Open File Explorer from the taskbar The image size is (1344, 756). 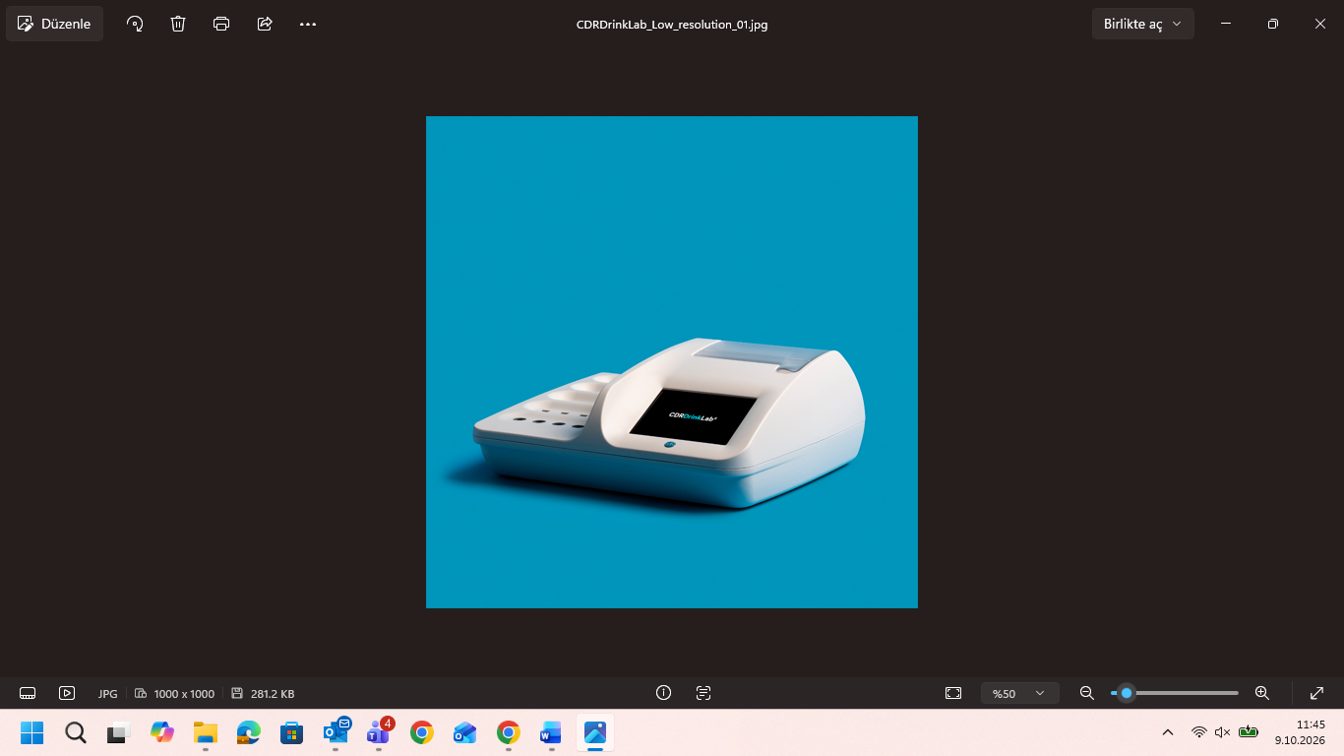point(205,732)
